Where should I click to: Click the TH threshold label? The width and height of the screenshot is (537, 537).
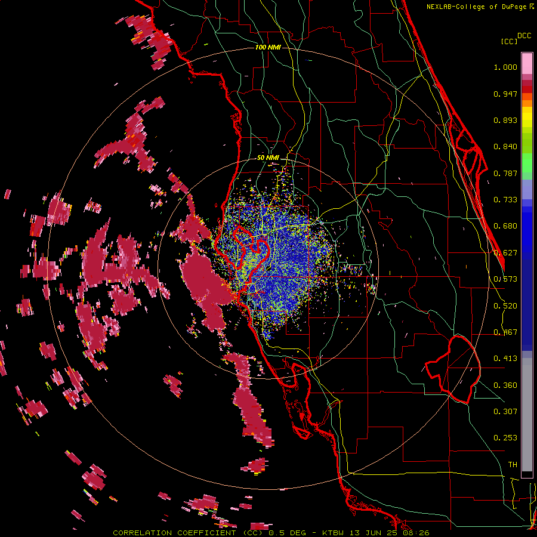(x=513, y=465)
